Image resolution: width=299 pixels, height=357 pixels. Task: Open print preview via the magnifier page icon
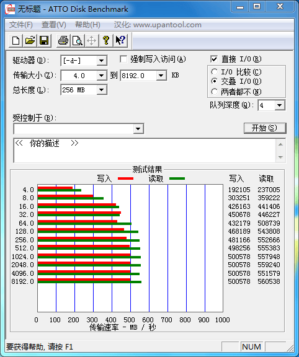click(x=78, y=41)
